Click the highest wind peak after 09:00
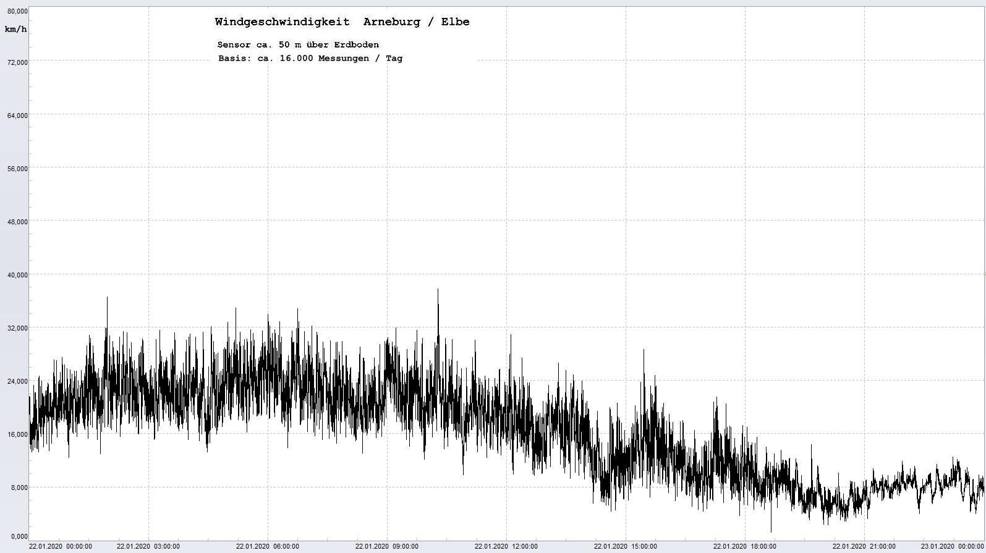The width and height of the screenshot is (986, 553). [x=438, y=290]
